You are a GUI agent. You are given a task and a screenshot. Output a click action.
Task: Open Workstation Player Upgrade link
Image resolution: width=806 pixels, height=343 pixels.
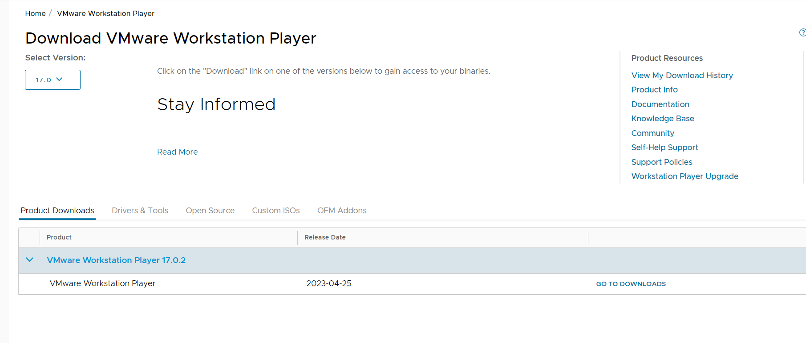[x=684, y=176]
